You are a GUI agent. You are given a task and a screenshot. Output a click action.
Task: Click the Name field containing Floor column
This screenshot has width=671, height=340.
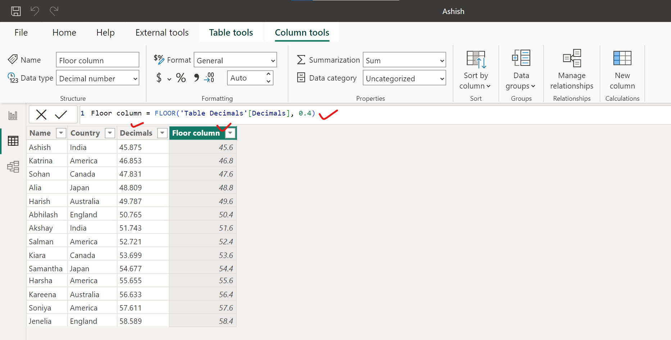97,60
